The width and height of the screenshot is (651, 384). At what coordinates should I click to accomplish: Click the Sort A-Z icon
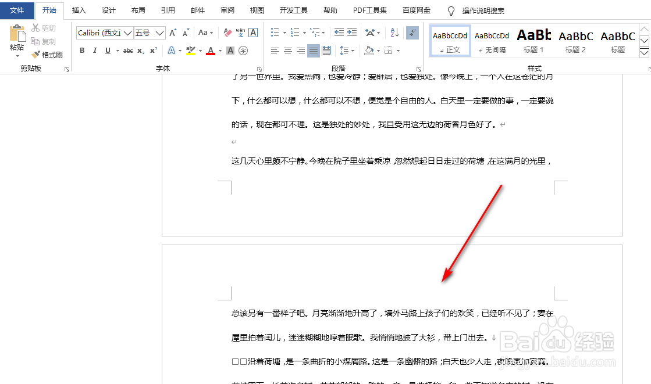[394, 33]
